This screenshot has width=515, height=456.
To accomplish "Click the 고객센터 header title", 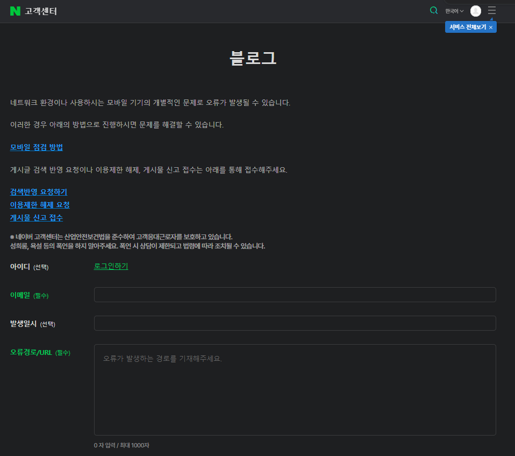I will click(41, 11).
